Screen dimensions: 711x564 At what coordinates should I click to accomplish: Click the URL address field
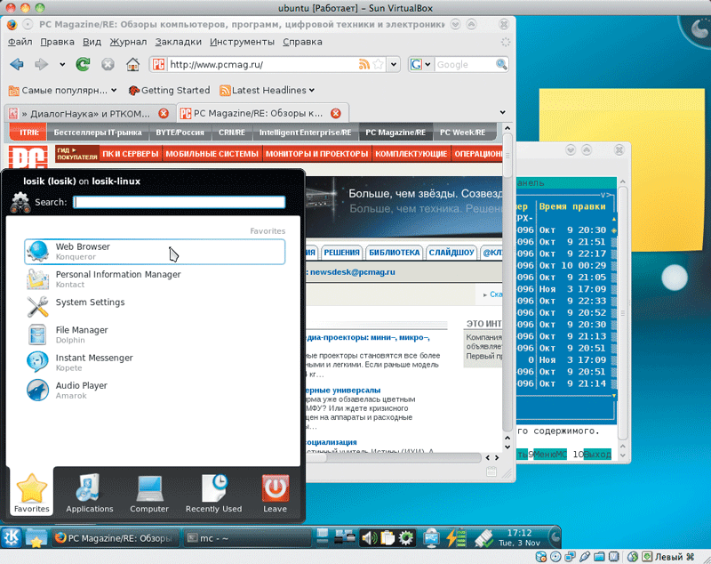(262, 64)
